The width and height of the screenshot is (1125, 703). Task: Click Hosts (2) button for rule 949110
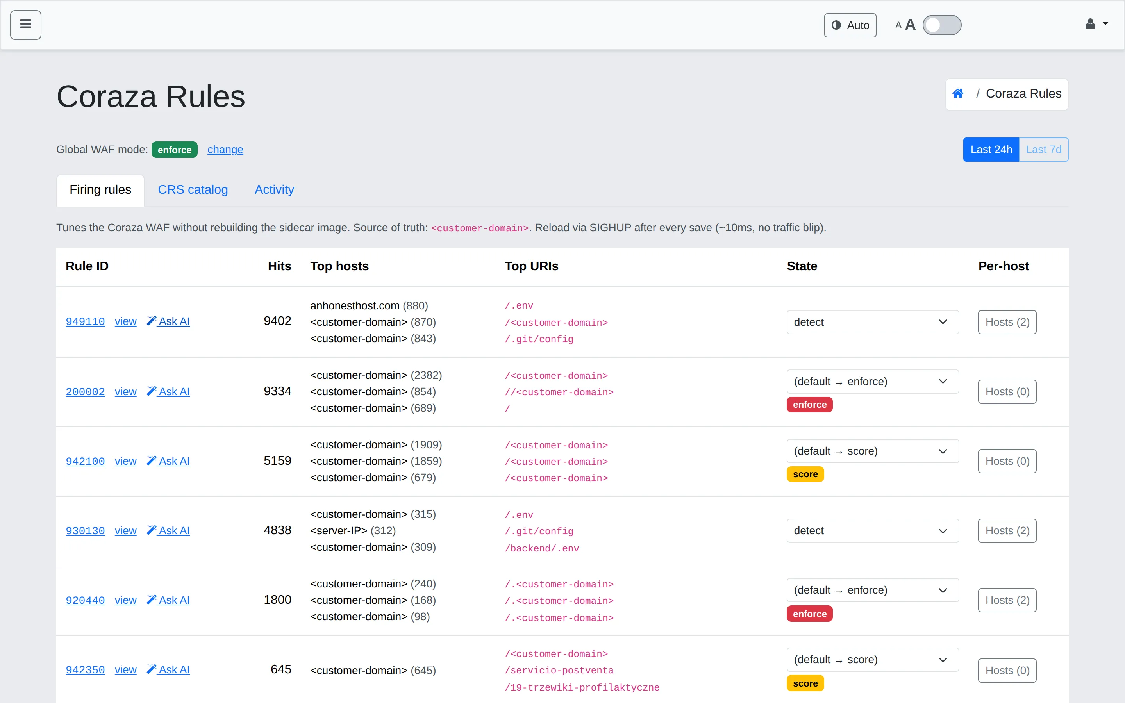pos(1007,322)
